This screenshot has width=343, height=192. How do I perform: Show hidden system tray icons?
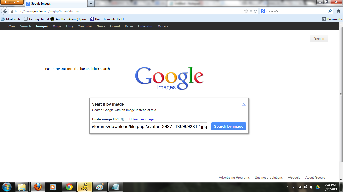293,187
